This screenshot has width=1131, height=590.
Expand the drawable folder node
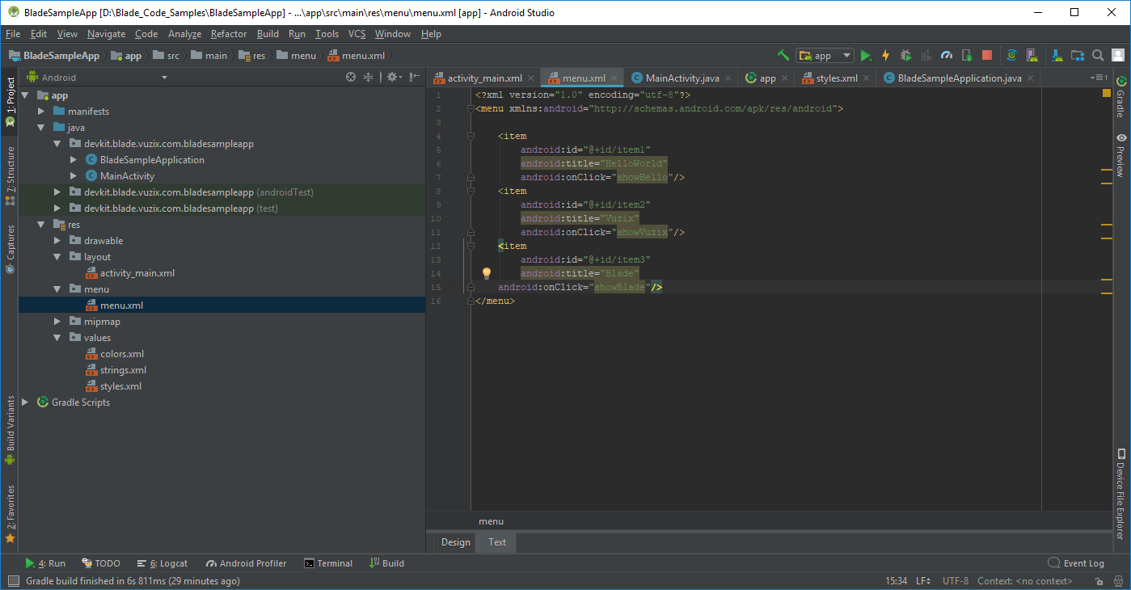coord(57,241)
